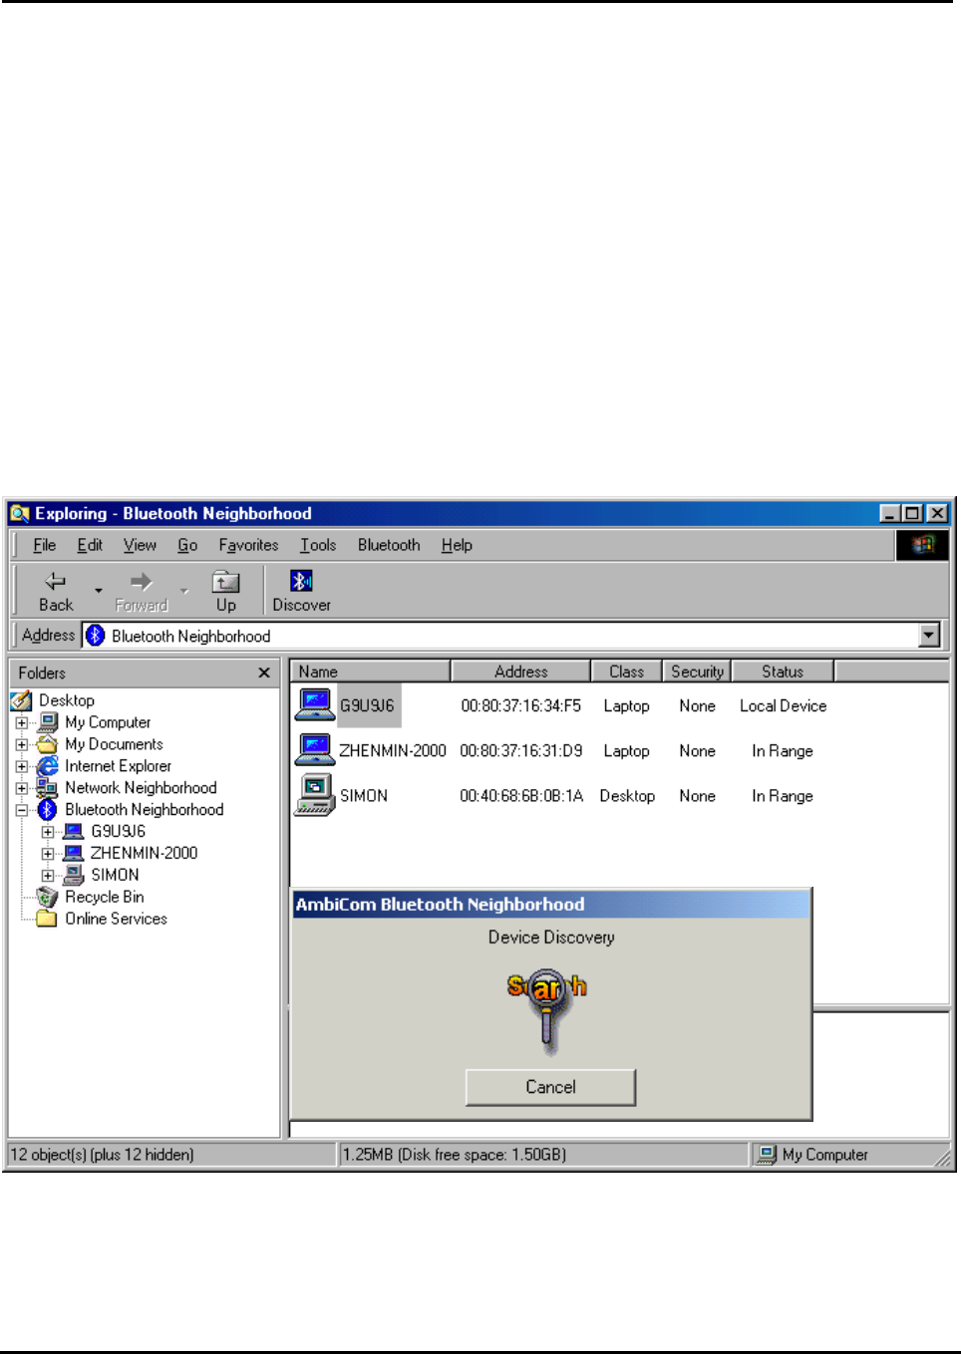Screen dimensions: 961x1354
Task: Open the Address bar dropdown
Action: (x=929, y=635)
